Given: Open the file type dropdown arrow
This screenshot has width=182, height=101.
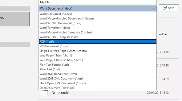Looking at the screenshot, I should 154,8.
